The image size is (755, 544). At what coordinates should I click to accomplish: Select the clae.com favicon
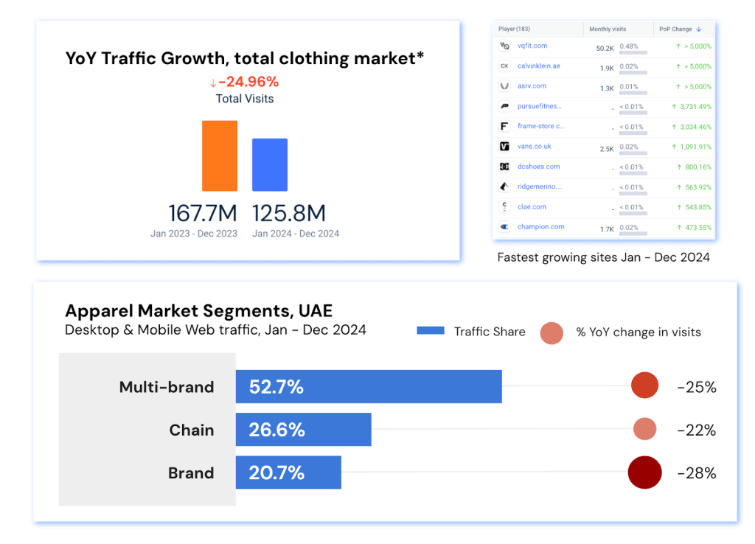(x=504, y=207)
